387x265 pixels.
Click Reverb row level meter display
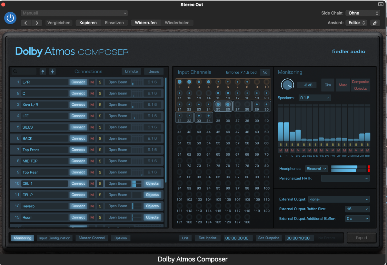(x=137, y=206)
